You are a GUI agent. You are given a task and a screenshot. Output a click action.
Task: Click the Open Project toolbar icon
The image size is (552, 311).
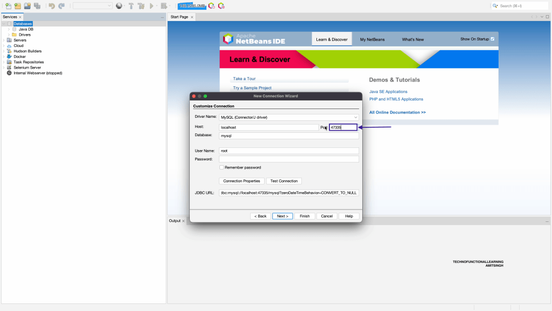click(27, 6)
